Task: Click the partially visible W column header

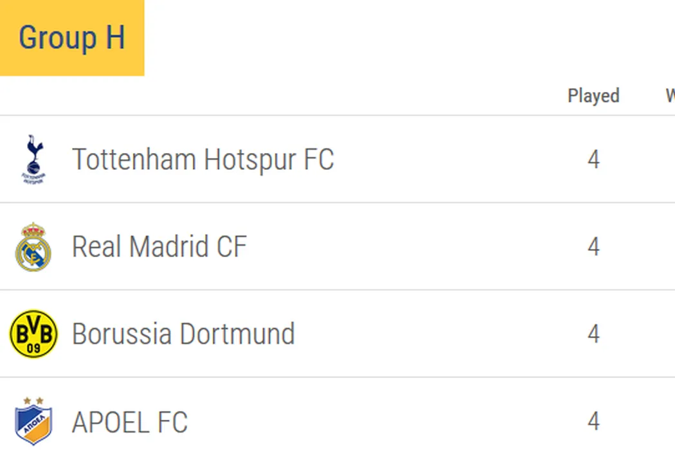Action: pyautogui.click(x=669, y=96)
